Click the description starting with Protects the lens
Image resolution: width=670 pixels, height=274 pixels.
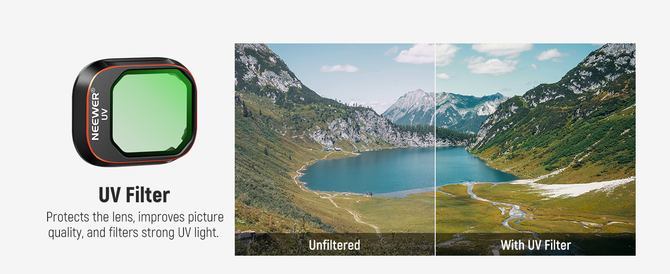point(135,224)
